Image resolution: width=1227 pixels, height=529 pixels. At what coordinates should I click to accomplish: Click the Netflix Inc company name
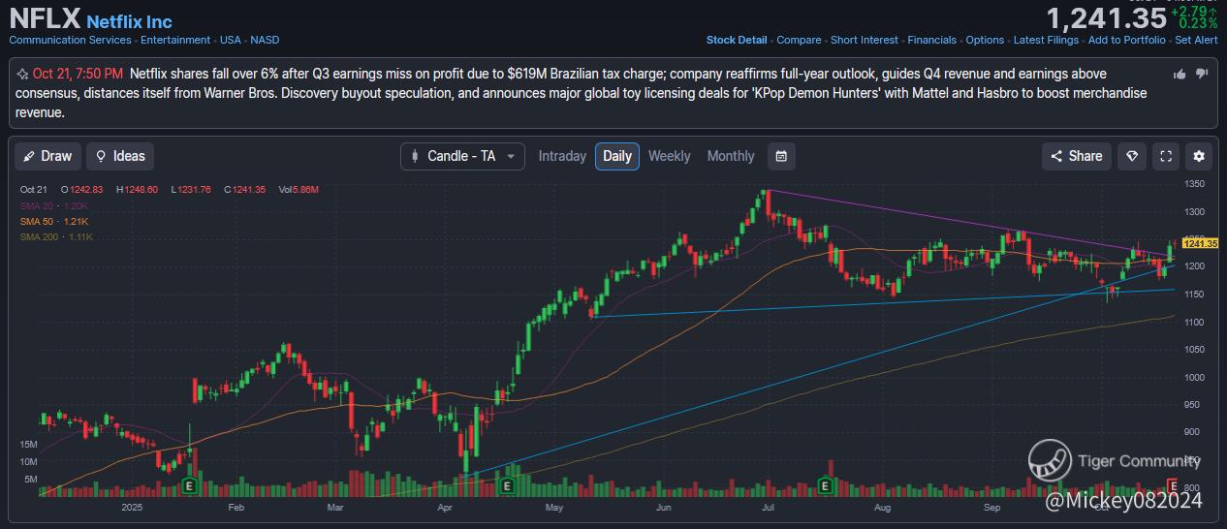coord(129,21)
